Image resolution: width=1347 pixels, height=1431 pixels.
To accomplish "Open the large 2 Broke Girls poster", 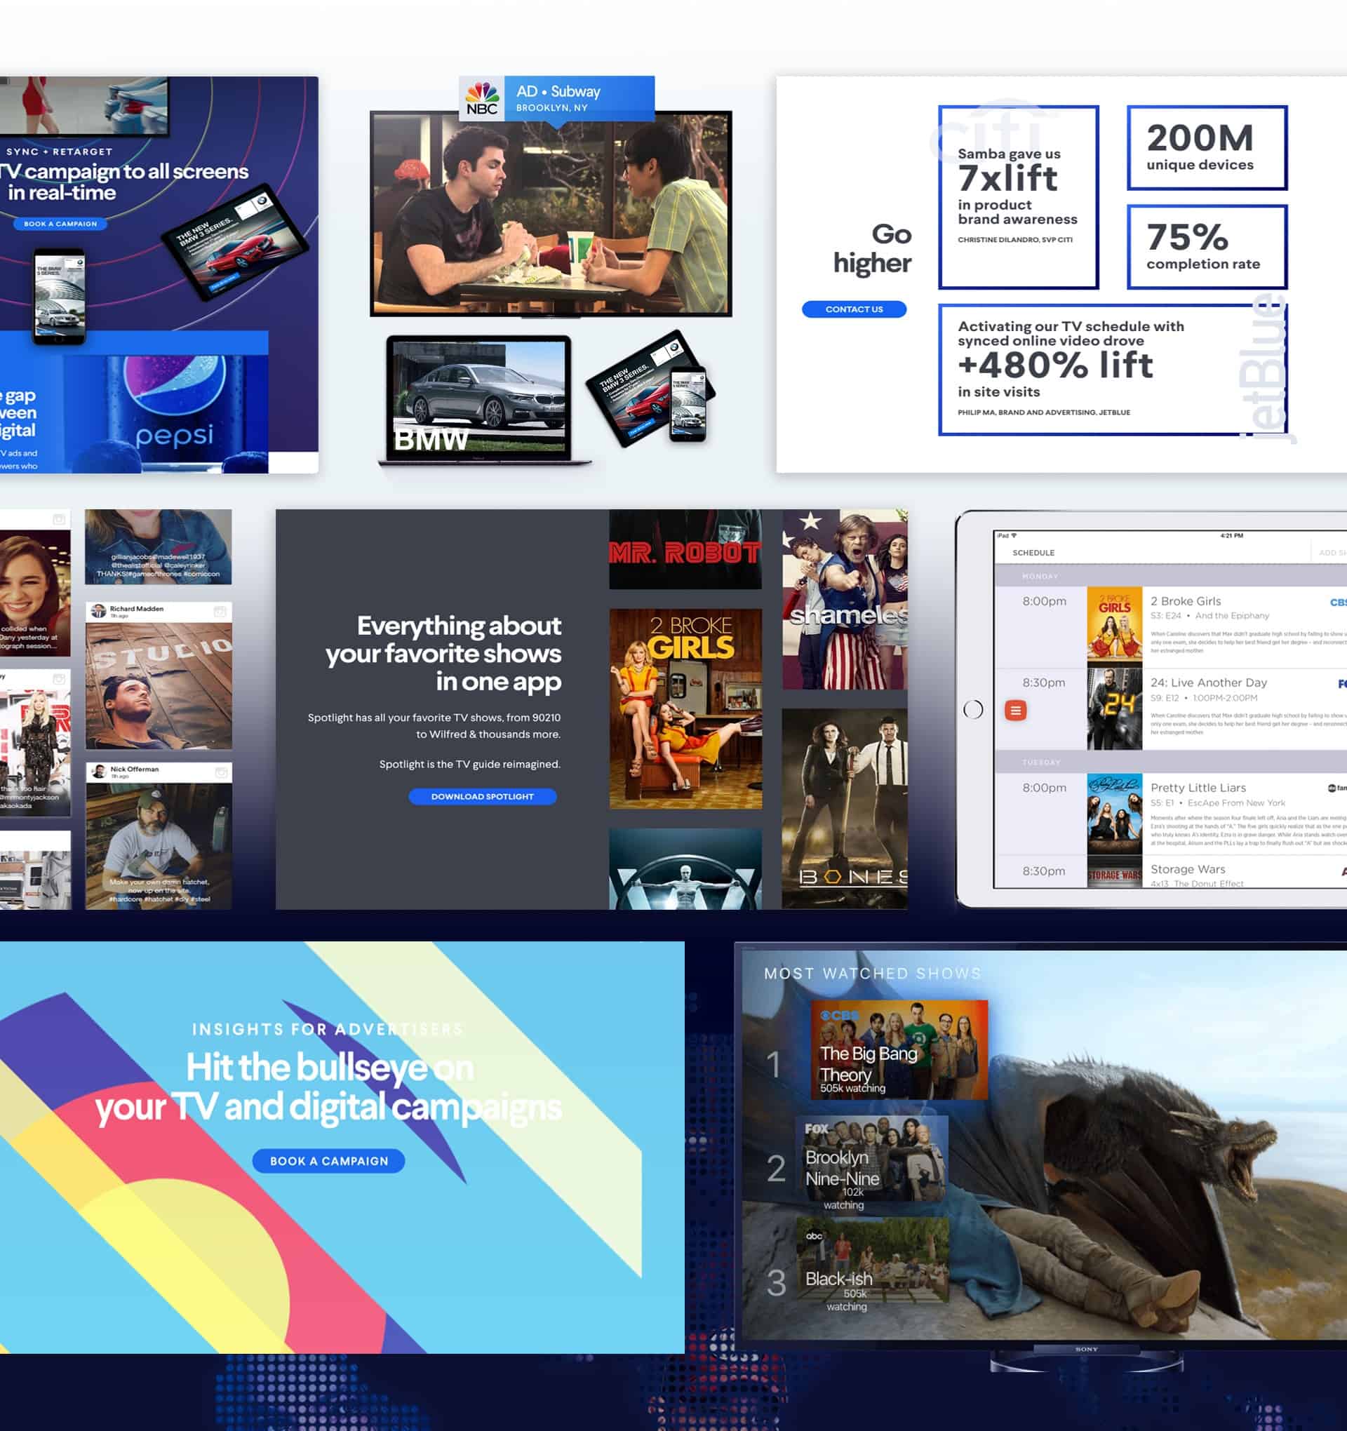I will [685, 709].
